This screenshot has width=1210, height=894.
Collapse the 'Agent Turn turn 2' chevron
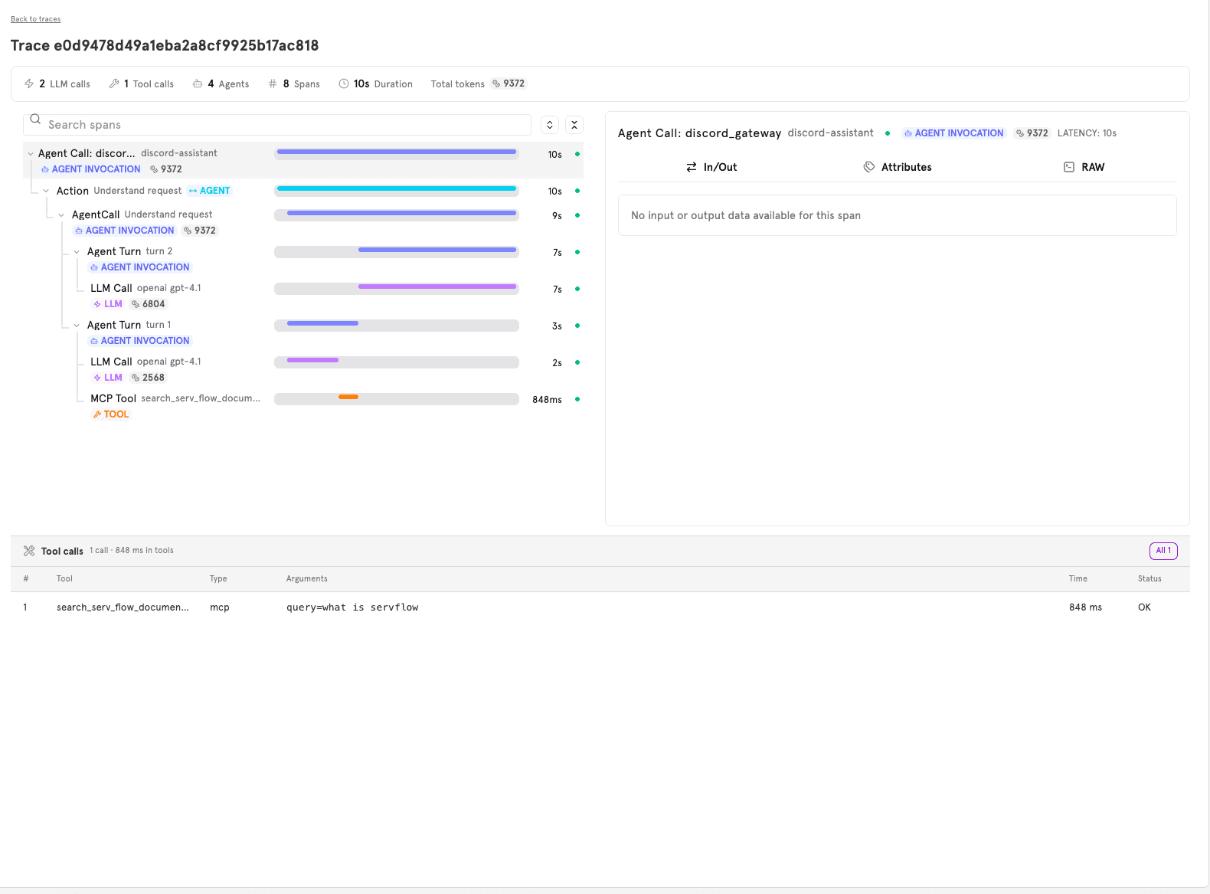click(x=77, y=252)
